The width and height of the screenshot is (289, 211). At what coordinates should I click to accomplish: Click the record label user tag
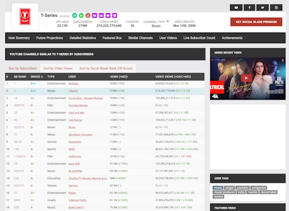pyautogui.click(x=269, y=192)
